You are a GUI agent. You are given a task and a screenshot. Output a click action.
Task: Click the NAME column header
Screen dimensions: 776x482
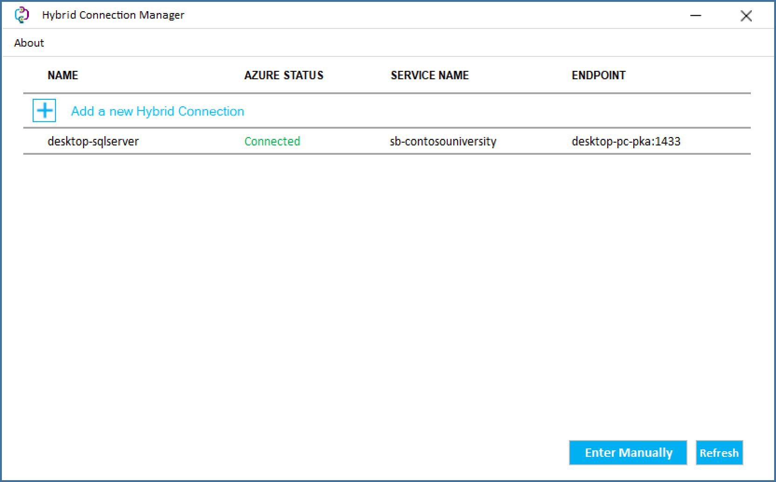pyautogui.click(x=62, y=75)
